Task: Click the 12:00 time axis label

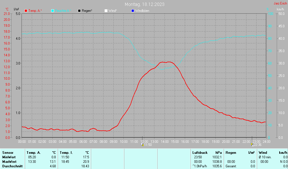Action: (144, 141)
